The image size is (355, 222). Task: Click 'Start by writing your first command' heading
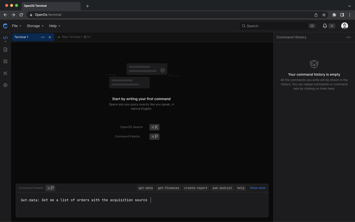pyautogui.click(x=141, y=99)
